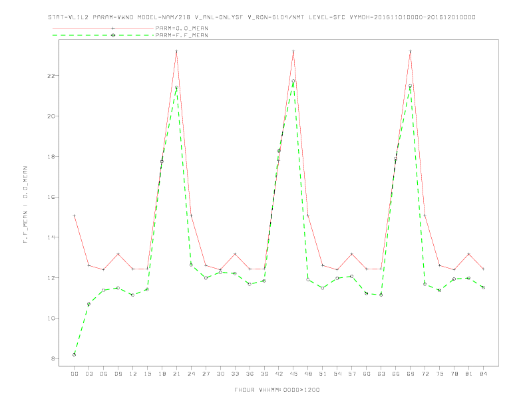The width and height of the screenshot is (527, 407).
Task: Click the red peak data point at hour 69
Action: point(411,51)
